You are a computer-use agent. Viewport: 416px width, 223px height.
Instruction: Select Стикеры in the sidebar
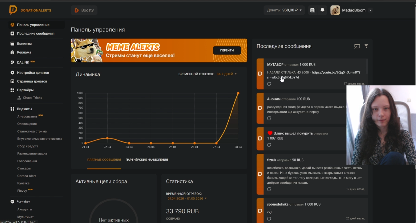pos(24,169)
